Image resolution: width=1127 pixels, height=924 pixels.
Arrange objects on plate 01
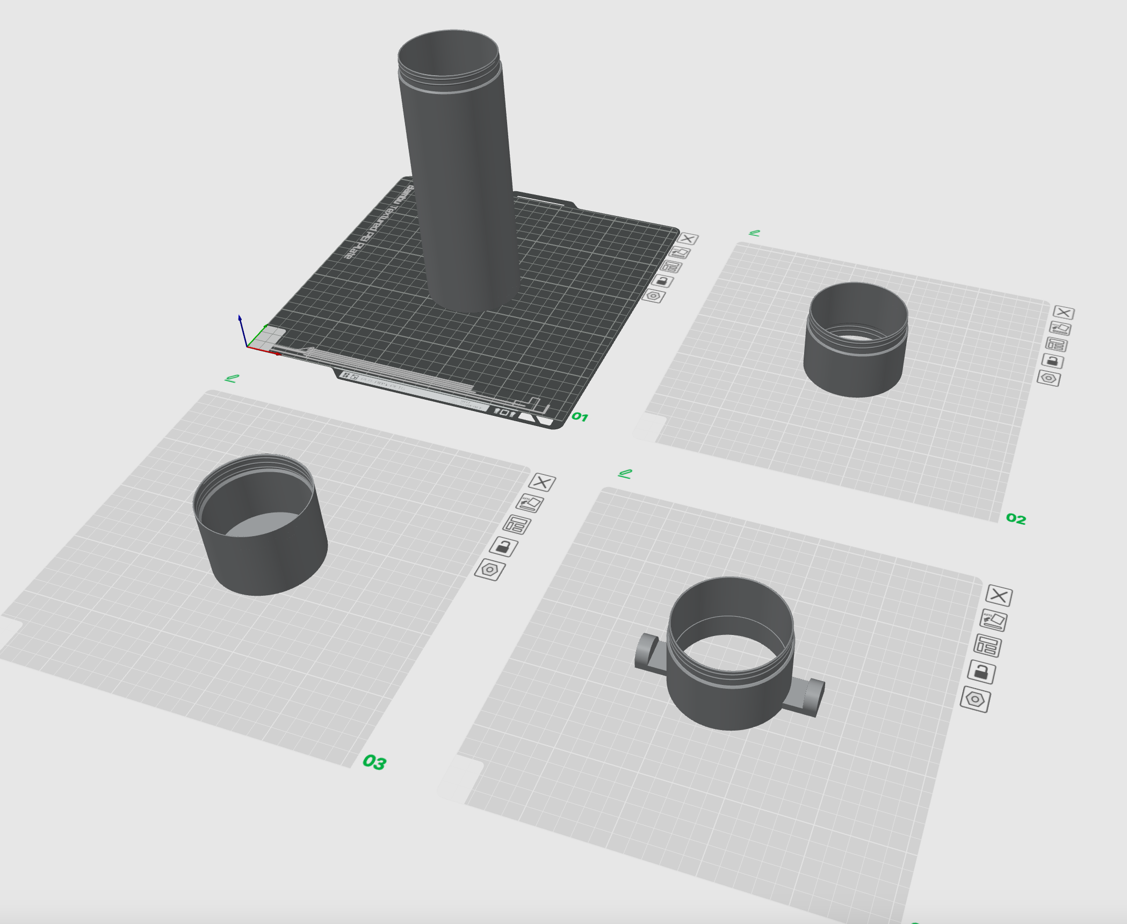pos(671,266)
